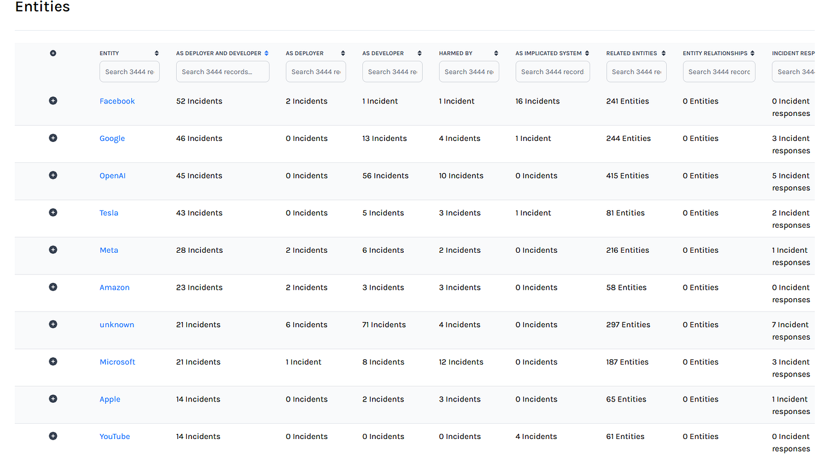Sort by Harmed By column arrows
The image size is (827, 460).
(x=496, y=53)
